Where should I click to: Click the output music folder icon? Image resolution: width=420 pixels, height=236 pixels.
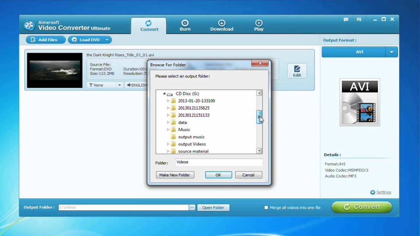(174, 137)
